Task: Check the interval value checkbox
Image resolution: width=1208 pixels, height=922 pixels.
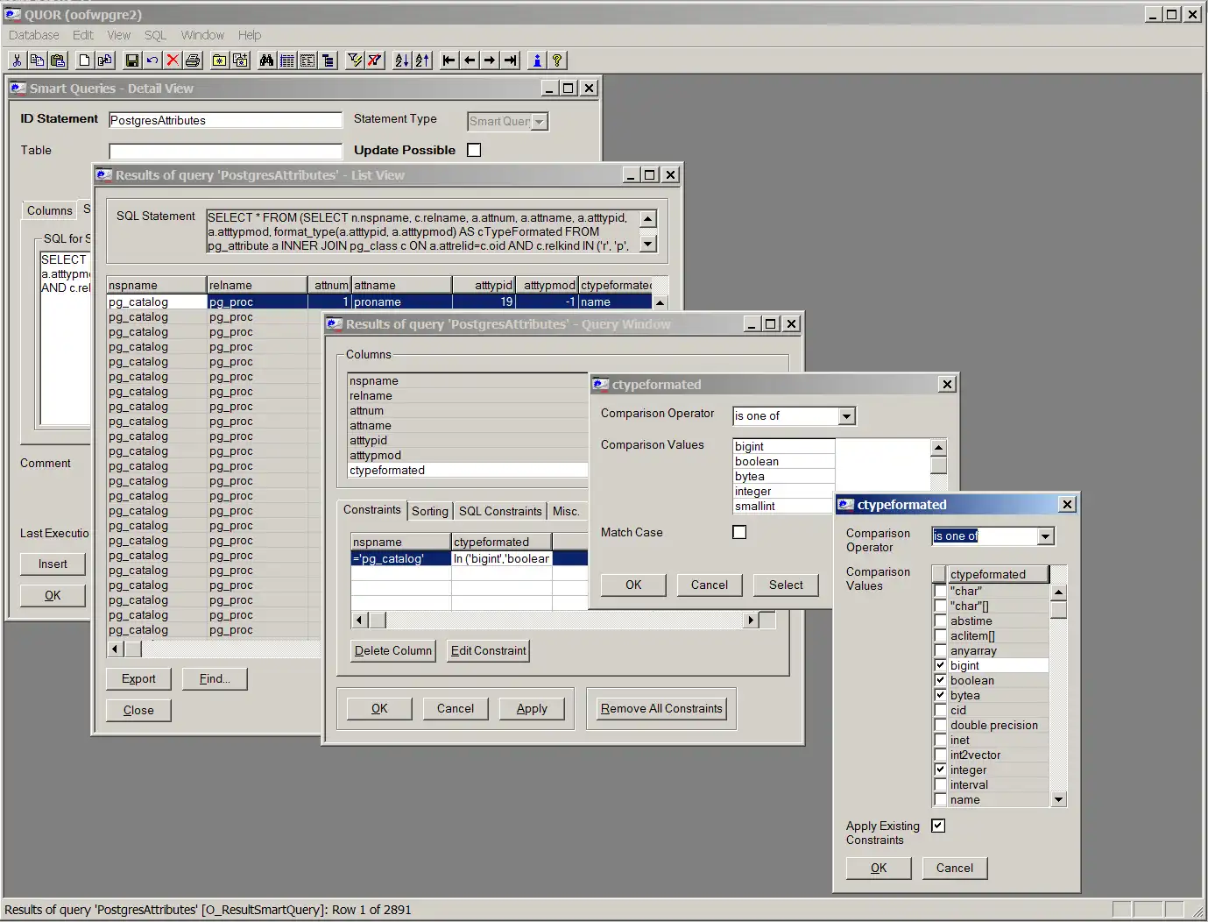Action: 940,784
